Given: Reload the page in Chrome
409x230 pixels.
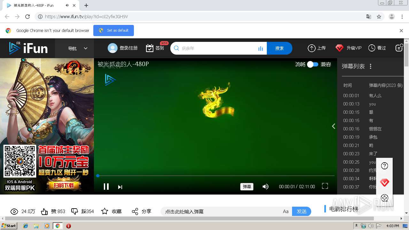Looking at the screenshot, I should click(x=27, y=17).
